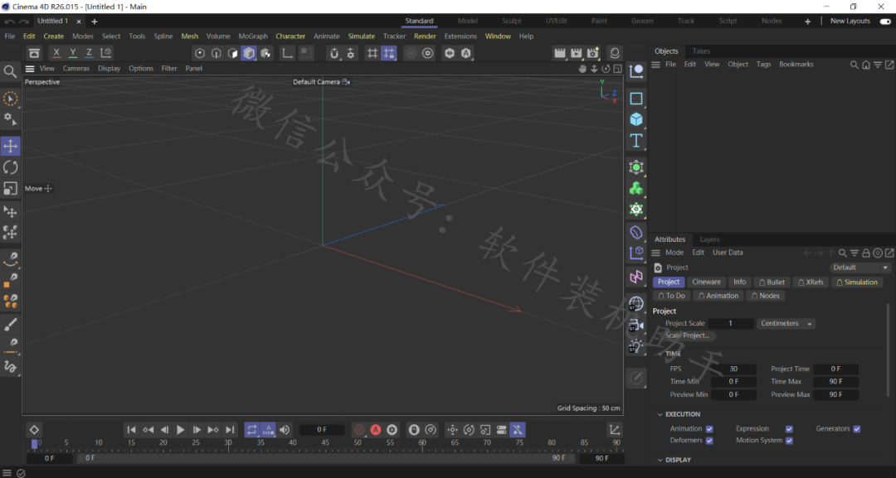Image resolution: width=896 pixels, height=478 pixels.
Task: Toggle the Generators execution checkbox
Action: pos(856,429)
